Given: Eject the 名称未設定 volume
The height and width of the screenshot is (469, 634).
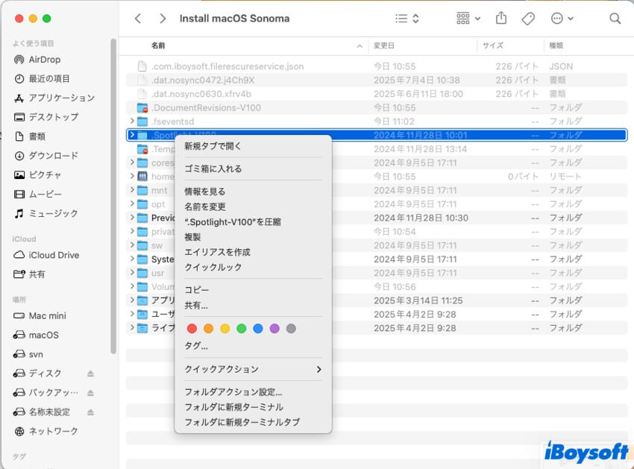Looking at the screenshot, I should [90, 412].
